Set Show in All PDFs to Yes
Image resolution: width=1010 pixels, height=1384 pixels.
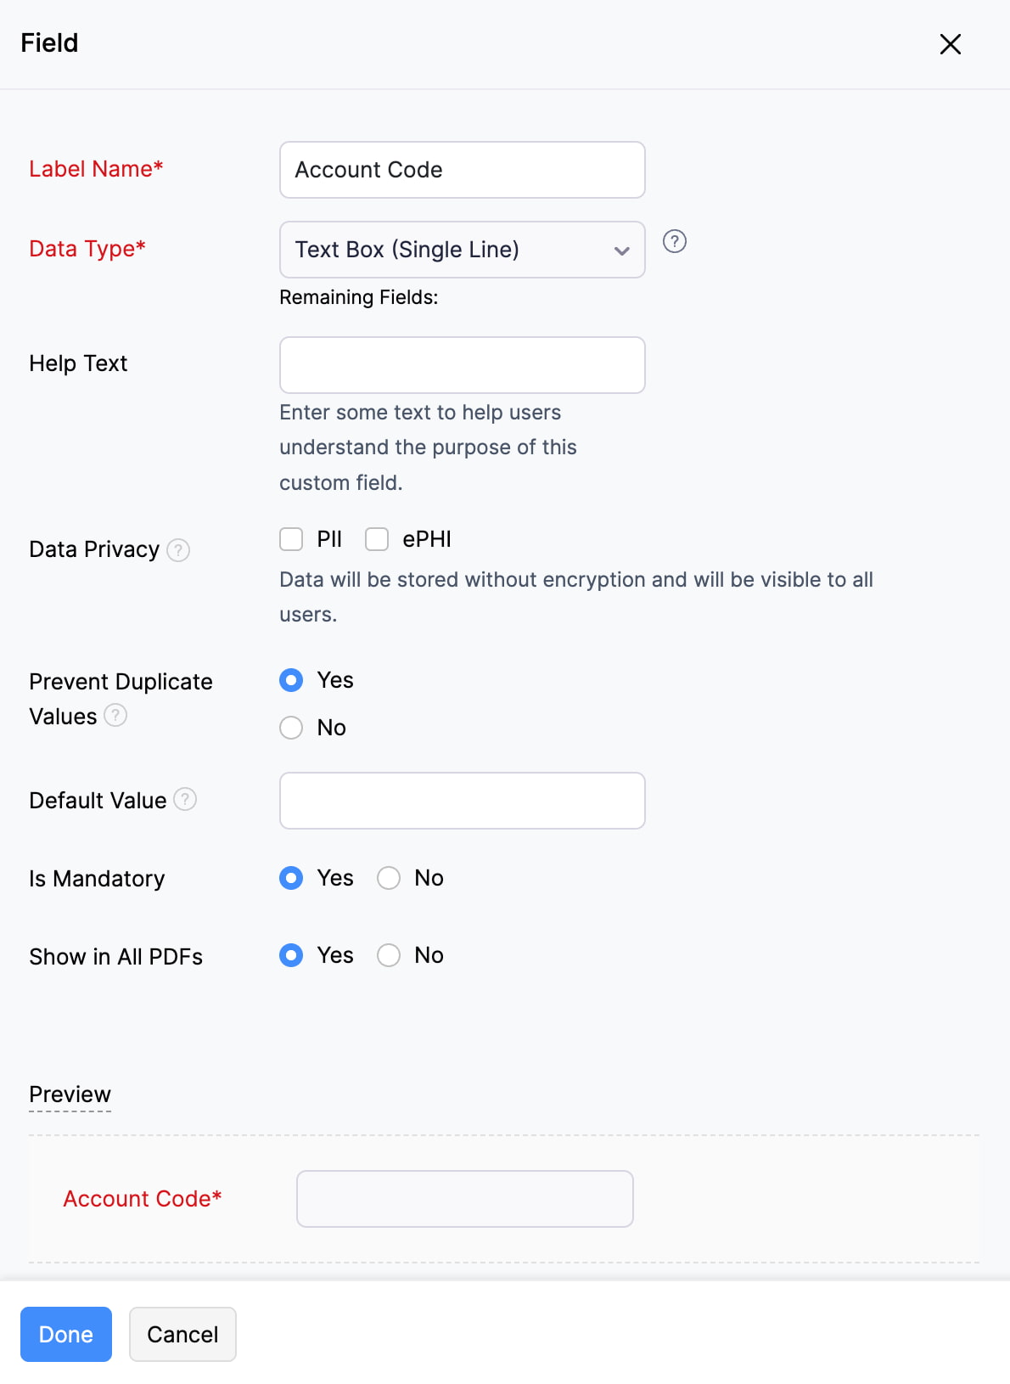291,955
